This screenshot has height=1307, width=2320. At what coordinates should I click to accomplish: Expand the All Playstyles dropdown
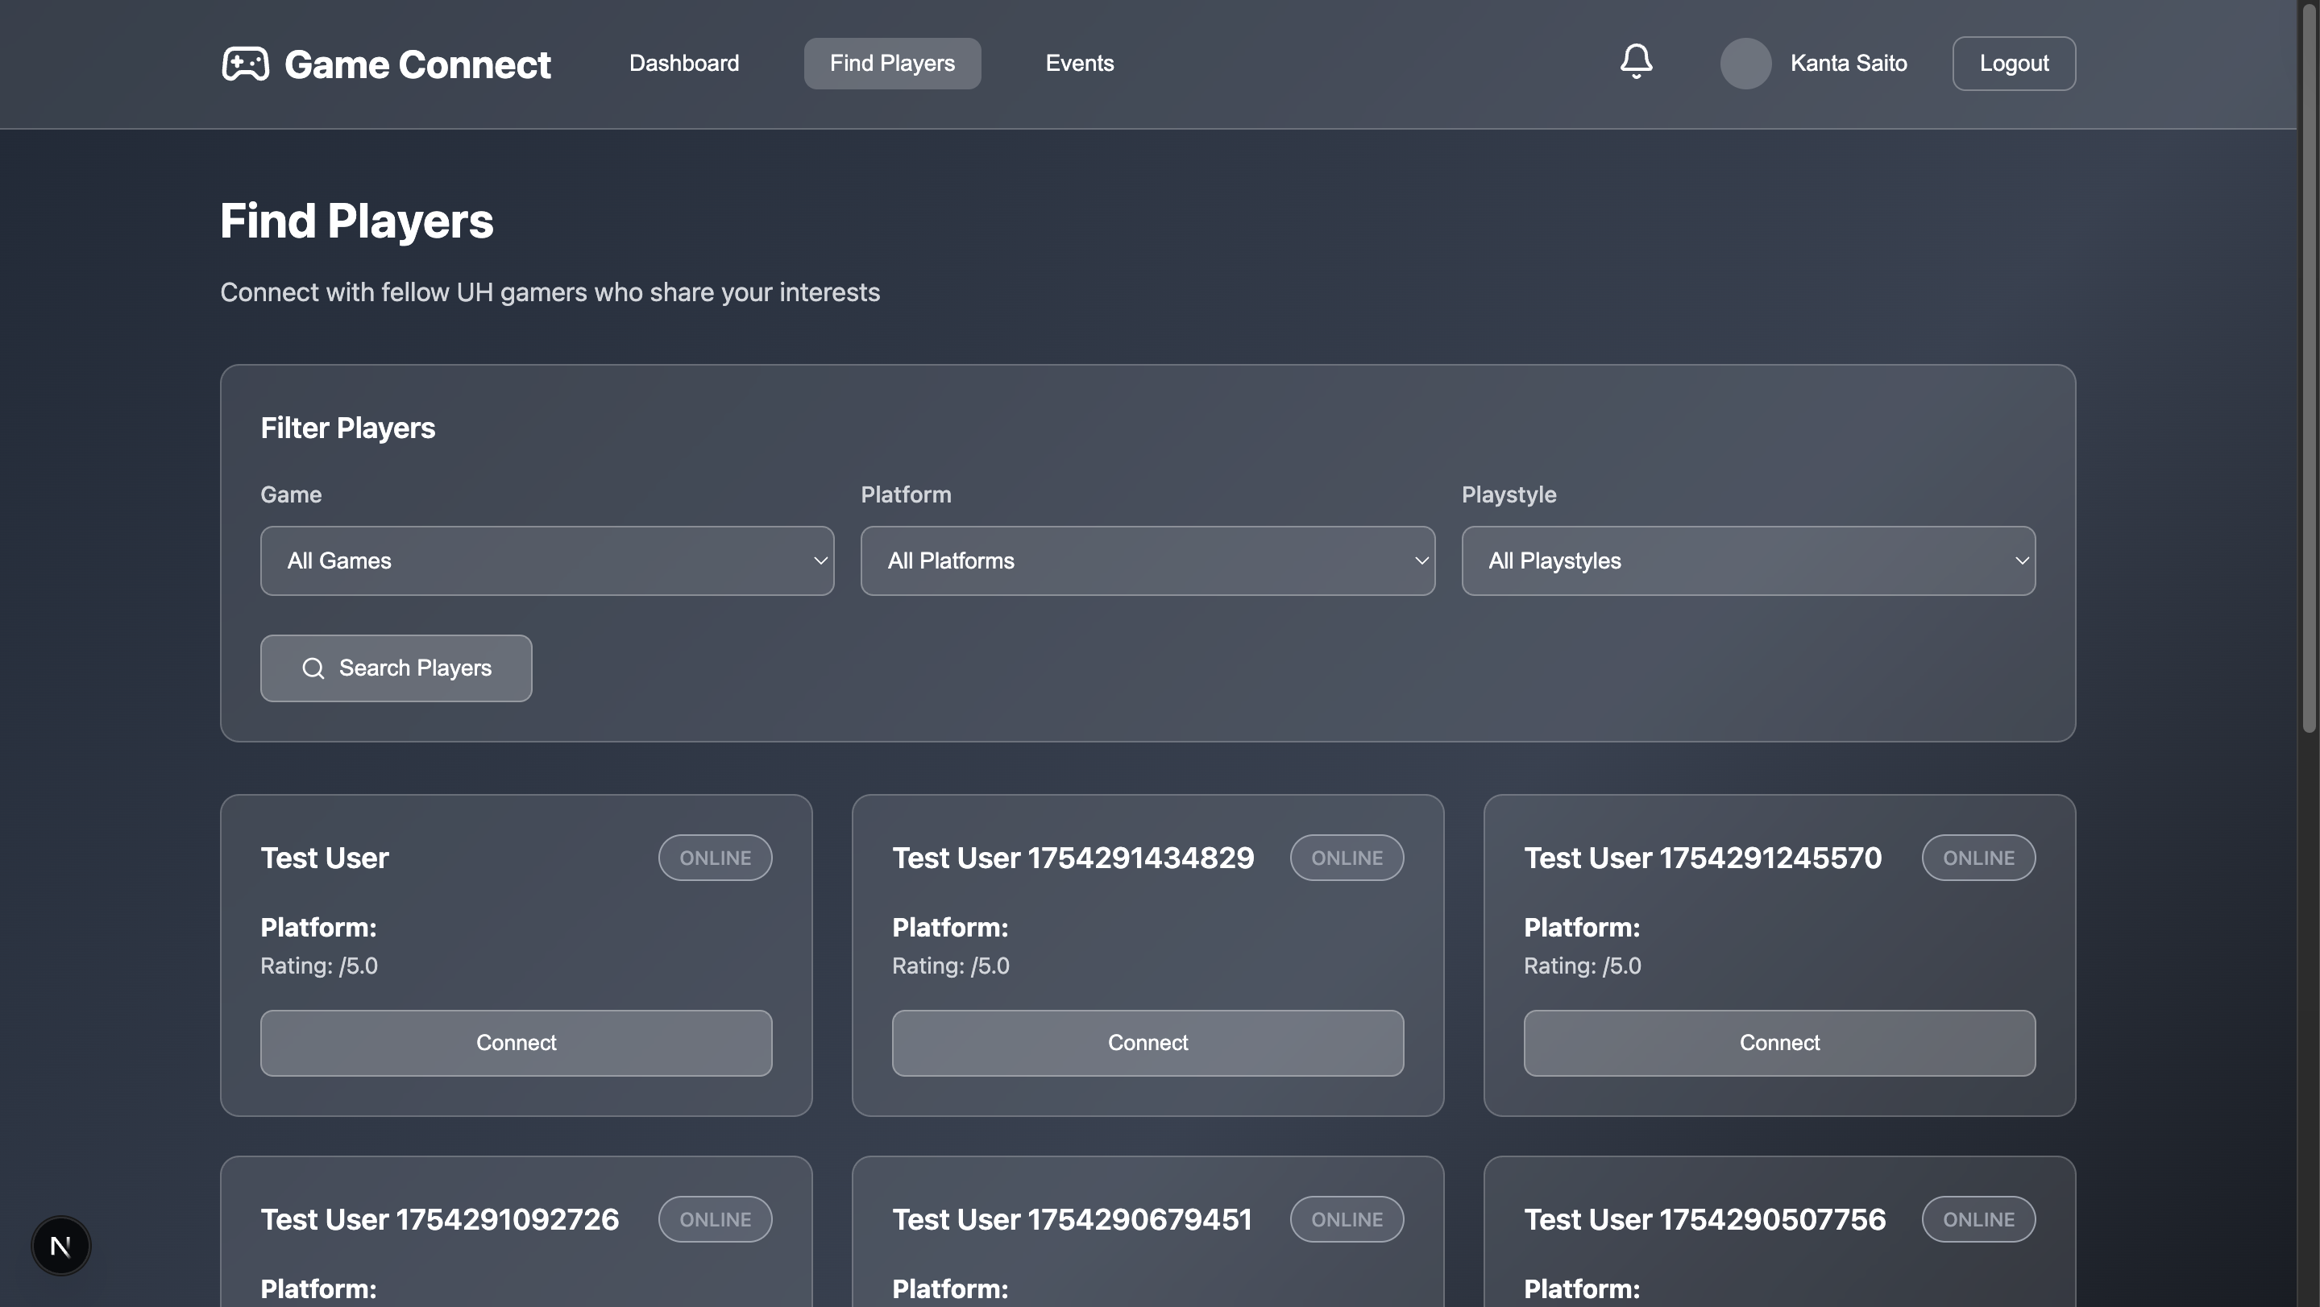(x=1747, y=560)
